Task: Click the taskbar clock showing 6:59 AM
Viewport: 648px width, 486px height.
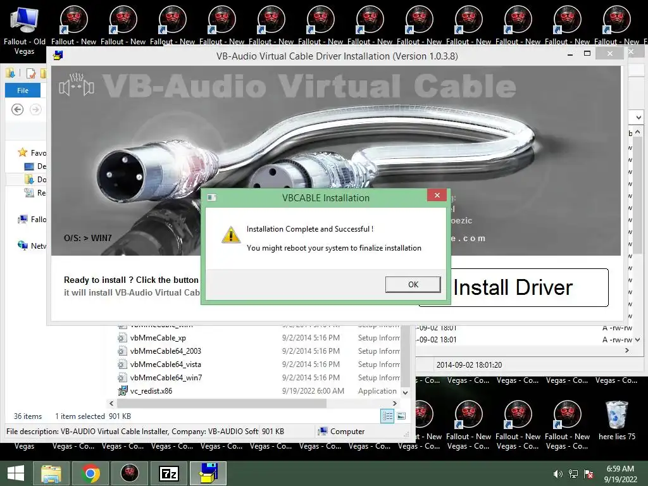Action: [x=620, y=474]
